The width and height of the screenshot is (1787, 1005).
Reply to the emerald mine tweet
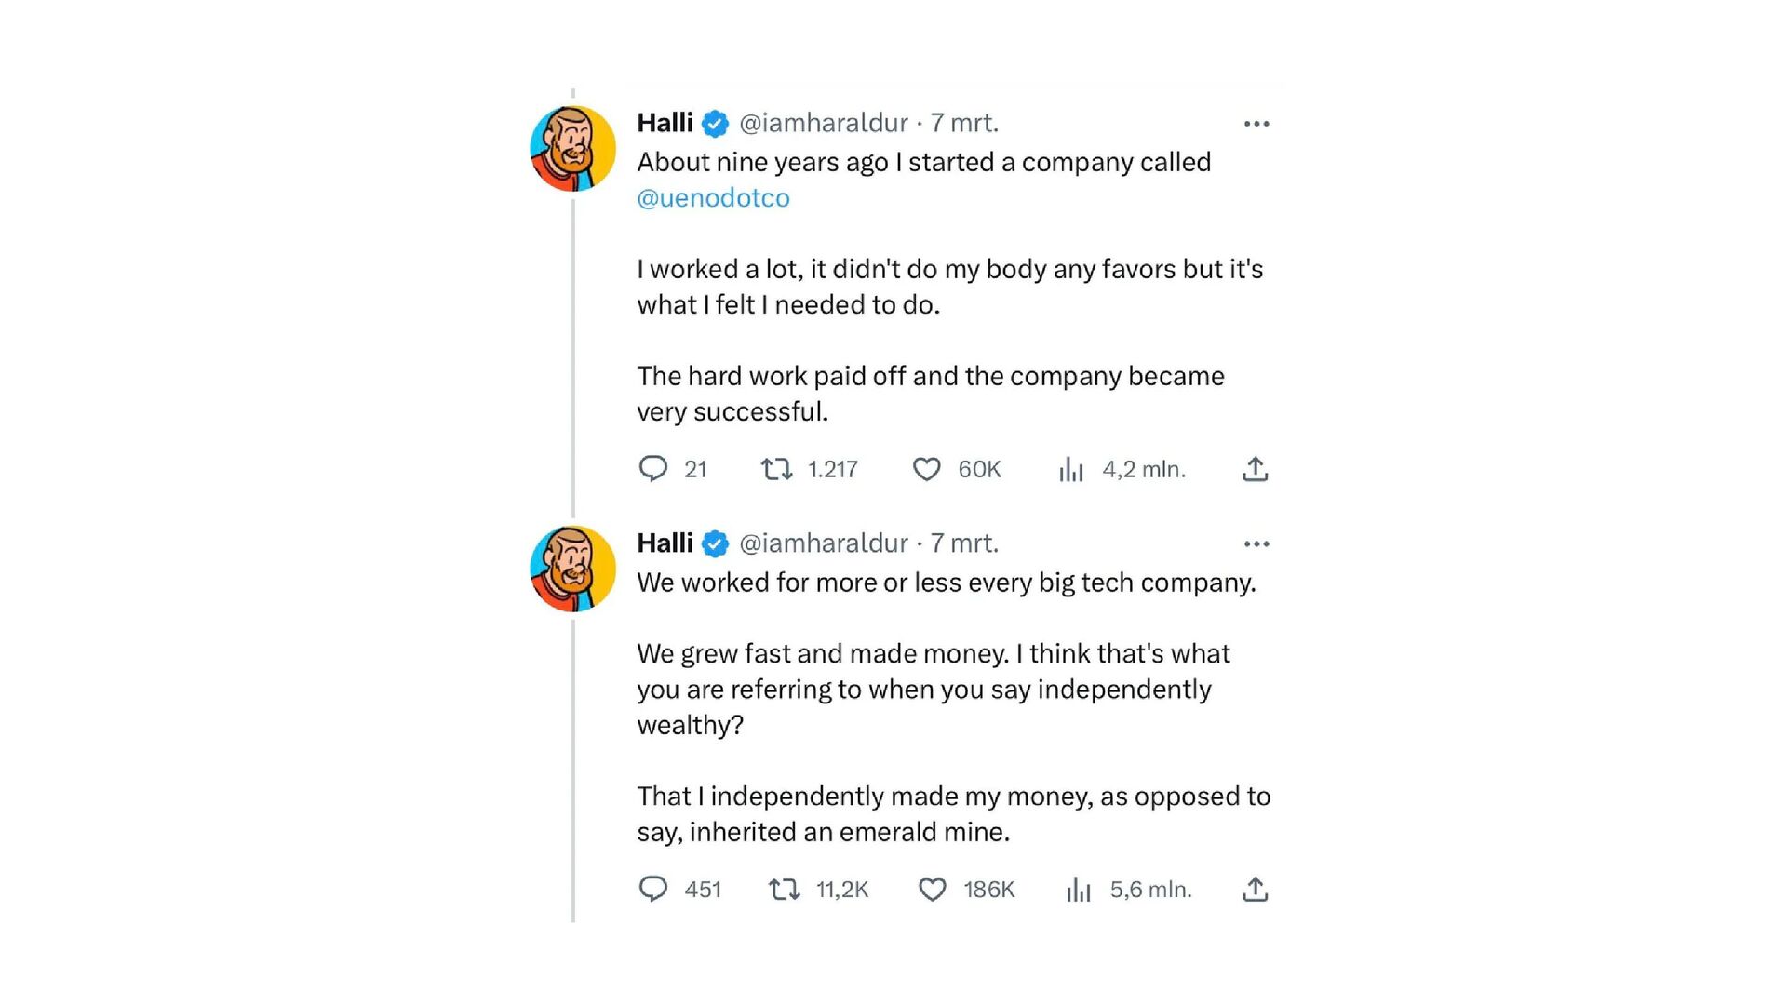coord(652,889)
